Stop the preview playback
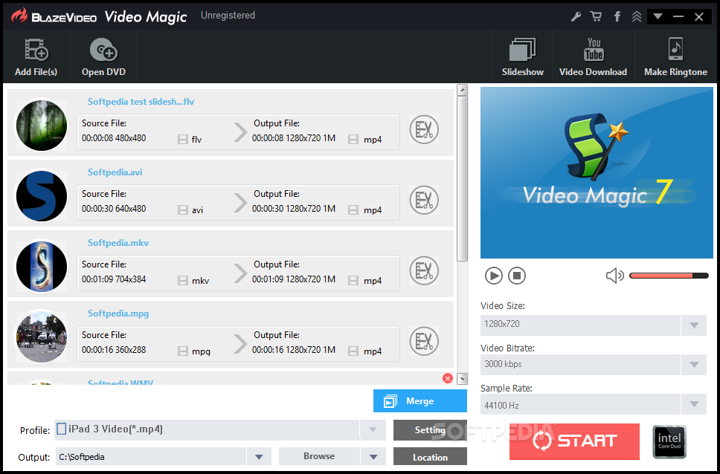The image size is (720, 474). [517, 276]
